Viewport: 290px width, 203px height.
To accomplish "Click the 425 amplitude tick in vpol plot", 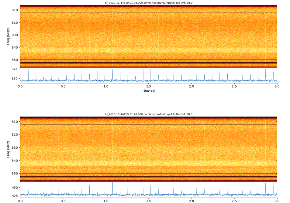I will click(x=15, y=196).
